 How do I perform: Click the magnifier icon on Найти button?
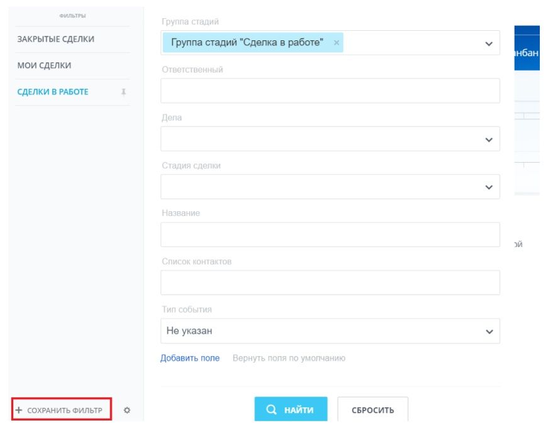271,409
